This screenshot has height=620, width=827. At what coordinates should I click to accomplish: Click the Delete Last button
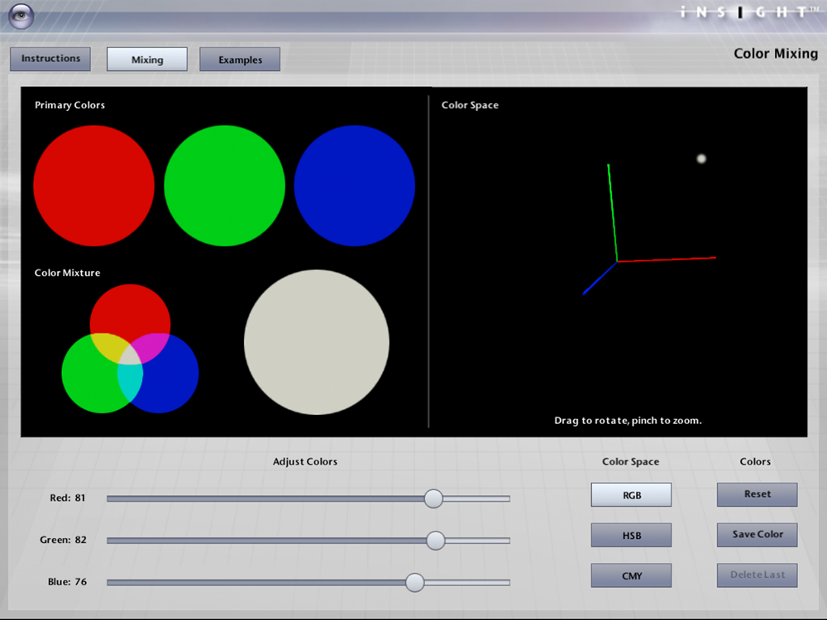[757, 575]
